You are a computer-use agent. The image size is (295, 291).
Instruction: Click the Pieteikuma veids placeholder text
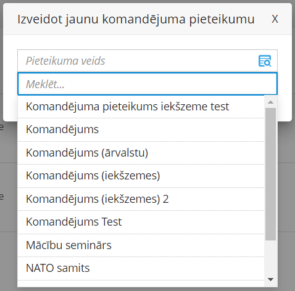point(65,61)
